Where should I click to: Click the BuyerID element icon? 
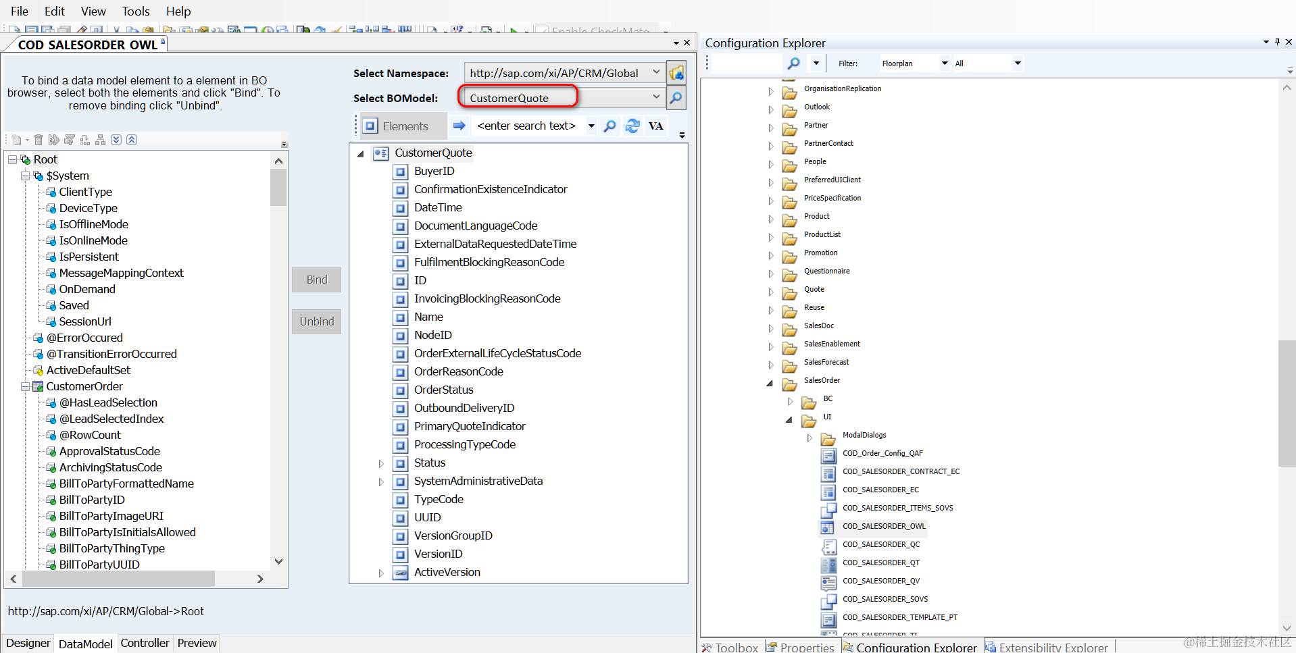(x=401, y=172)
